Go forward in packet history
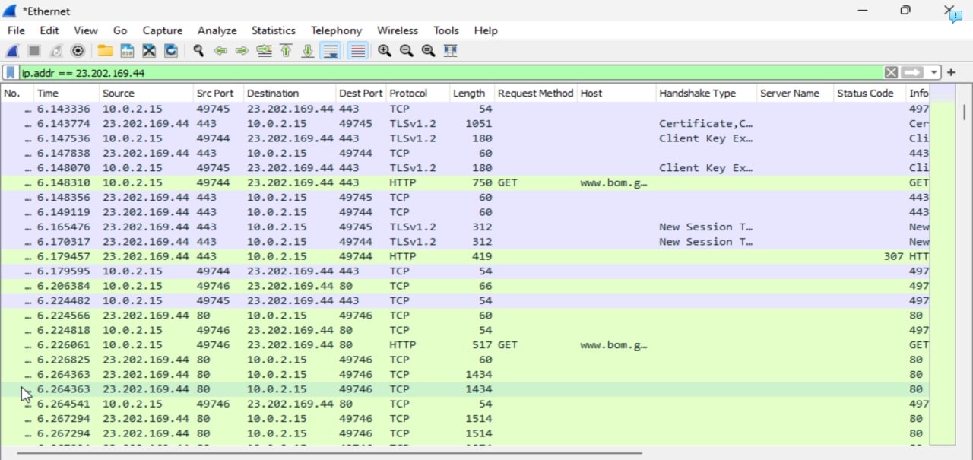This screenshot has height=460, width=973. (242, 51)
